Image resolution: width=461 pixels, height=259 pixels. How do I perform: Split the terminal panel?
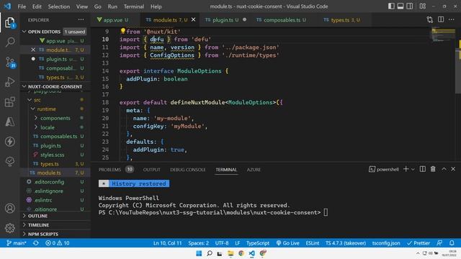[x=423, y=169]
